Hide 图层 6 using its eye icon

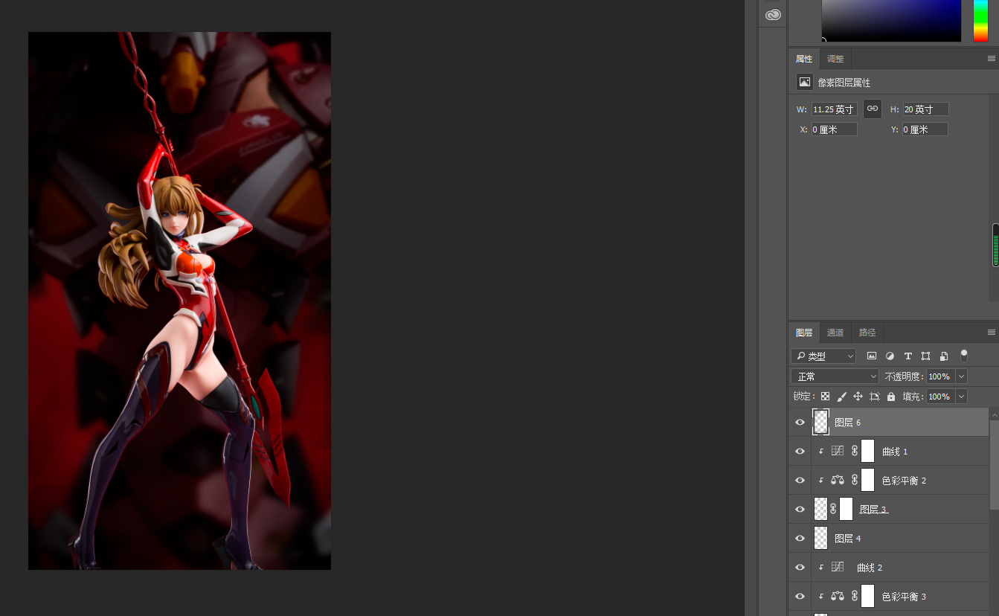tap(800, 423)
